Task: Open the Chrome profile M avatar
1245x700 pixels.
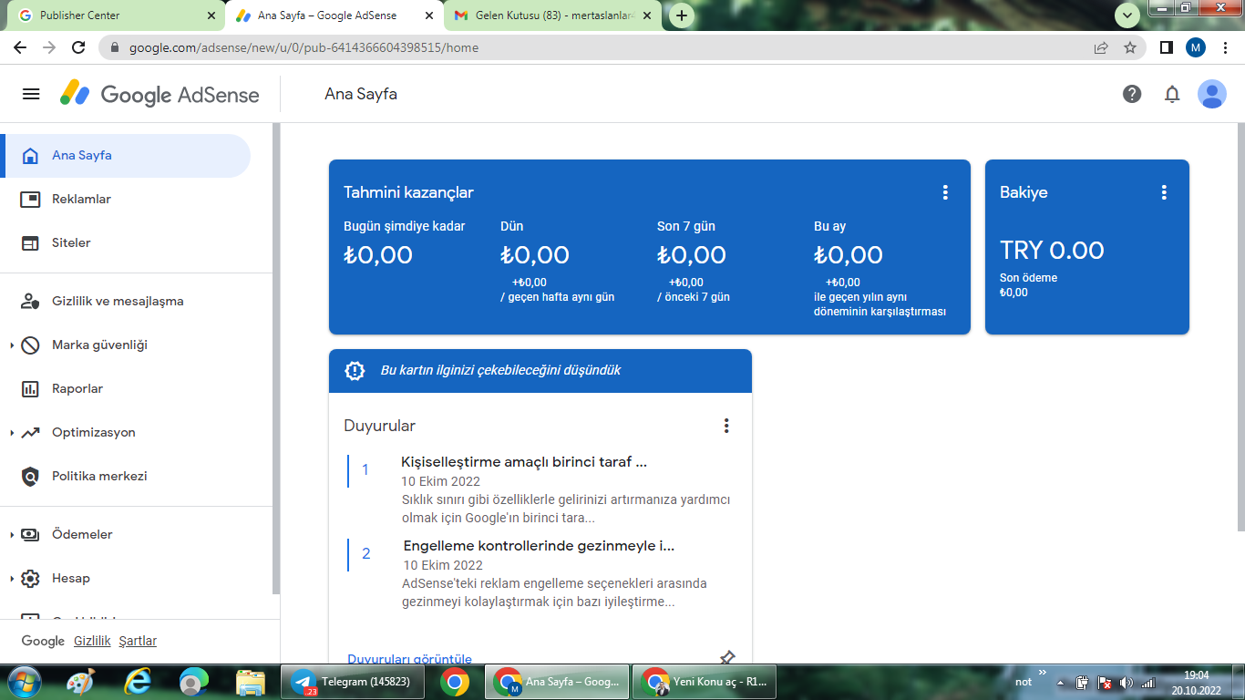Action: point(1196,47)
